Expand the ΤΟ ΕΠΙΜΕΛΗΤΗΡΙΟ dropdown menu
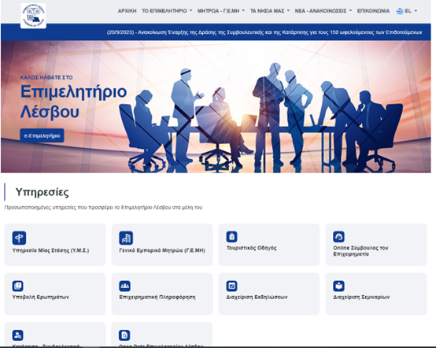This screenshot has width=436, height=348. pyautogui.click(x=167, y=11)
